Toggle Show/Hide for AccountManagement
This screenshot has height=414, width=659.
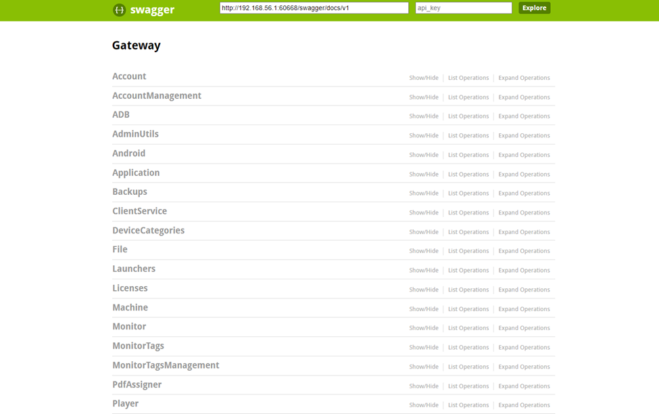coord(423,97)
